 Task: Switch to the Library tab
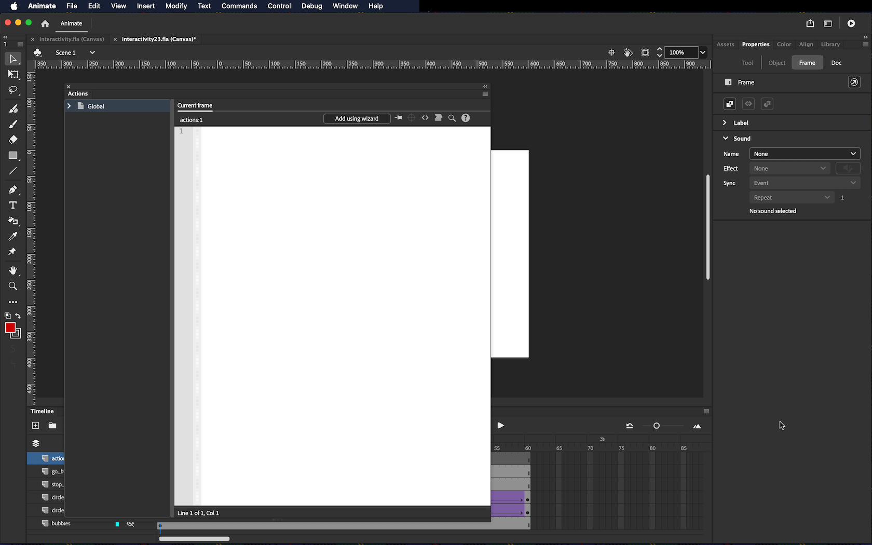pos(830,45)
